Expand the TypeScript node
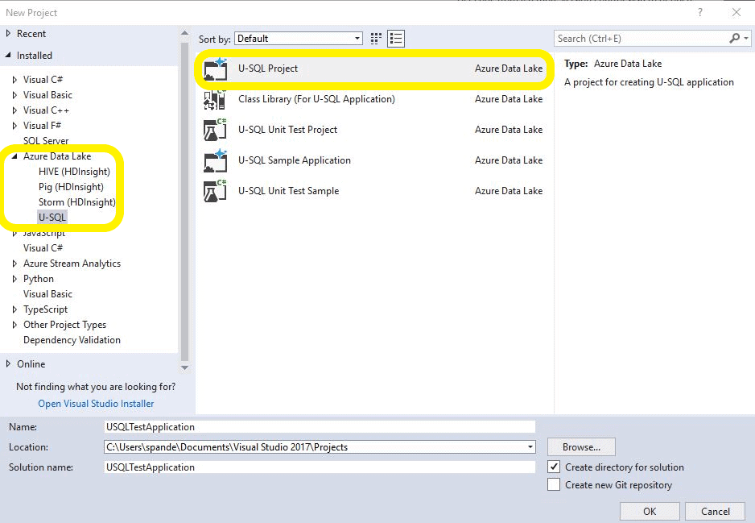The height and width of the screenshot is (523, 755). pos(14,309)
